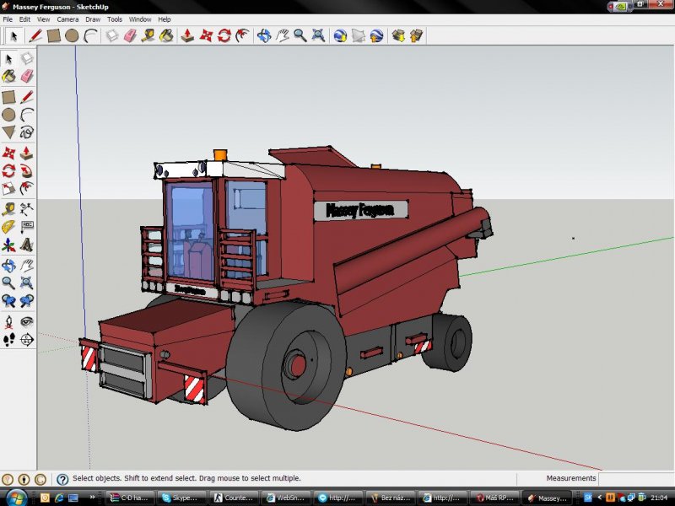Select the 3D Text tool
This screenshot has height=506, width=675.
26,245
